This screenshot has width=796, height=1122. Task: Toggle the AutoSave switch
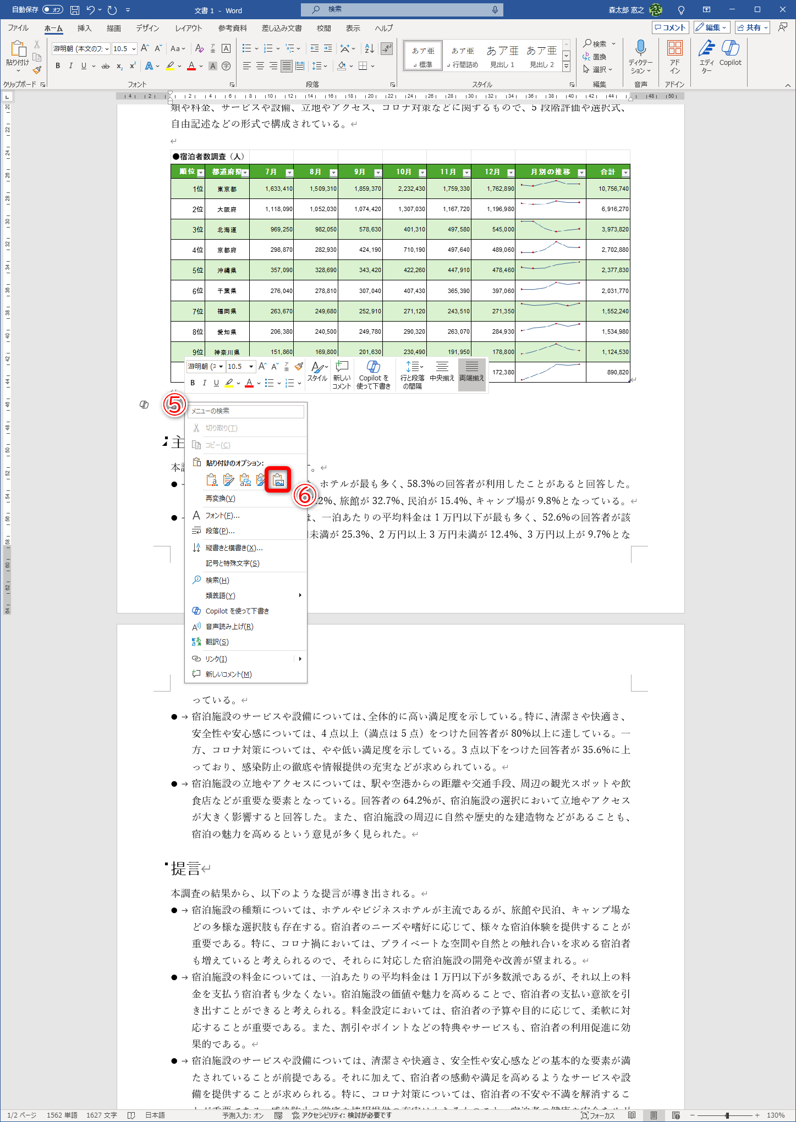click(x=53, y=10)
